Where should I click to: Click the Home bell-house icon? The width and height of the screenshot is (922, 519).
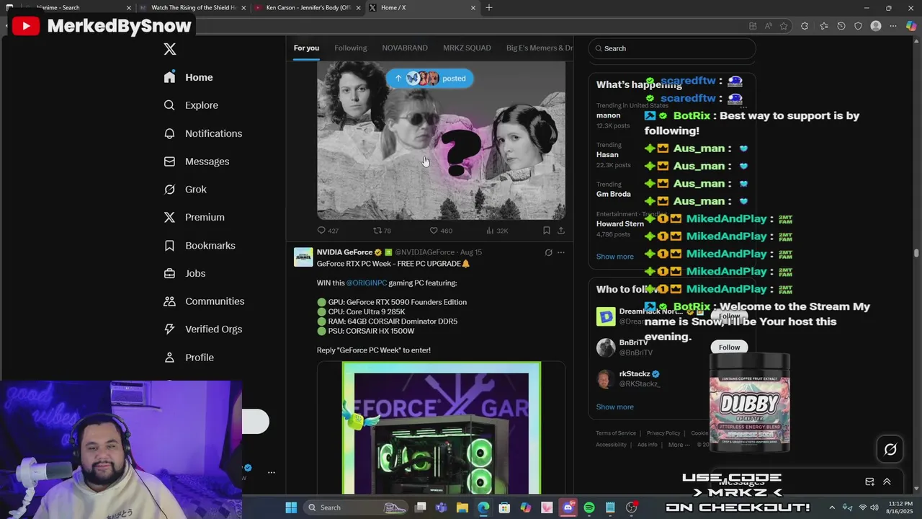[x=169, y=77]
